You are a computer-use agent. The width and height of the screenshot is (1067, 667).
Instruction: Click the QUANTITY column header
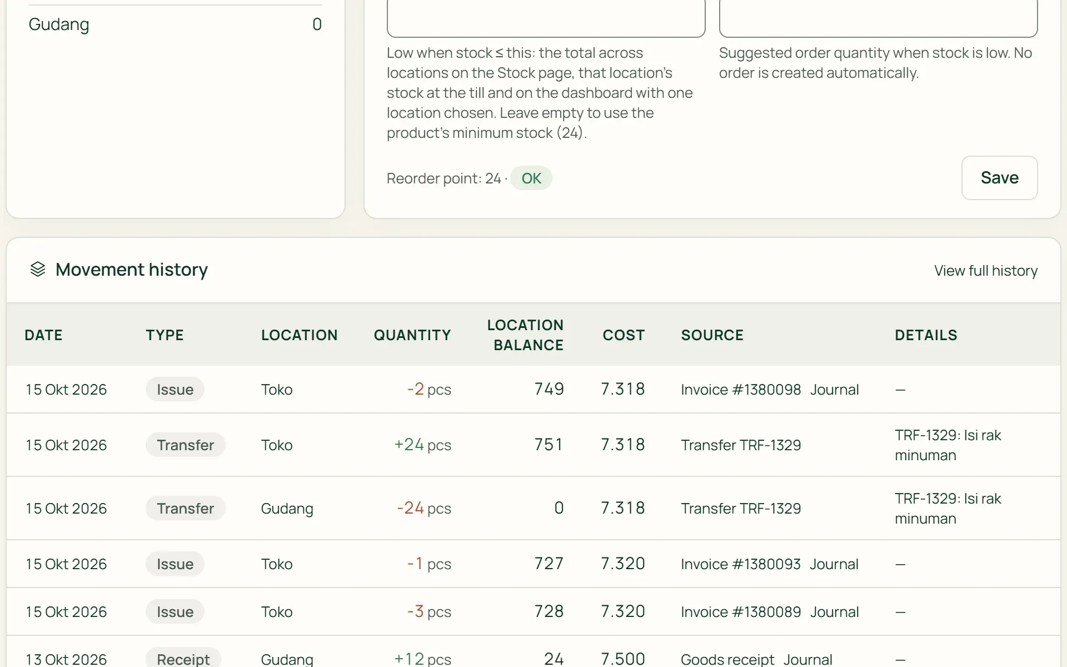click(412, 335)
